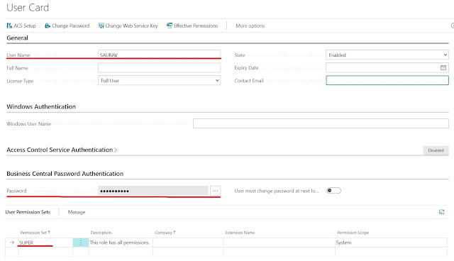Click Change Web Service Key label
The image size is (454, 261).
point(131,26)
